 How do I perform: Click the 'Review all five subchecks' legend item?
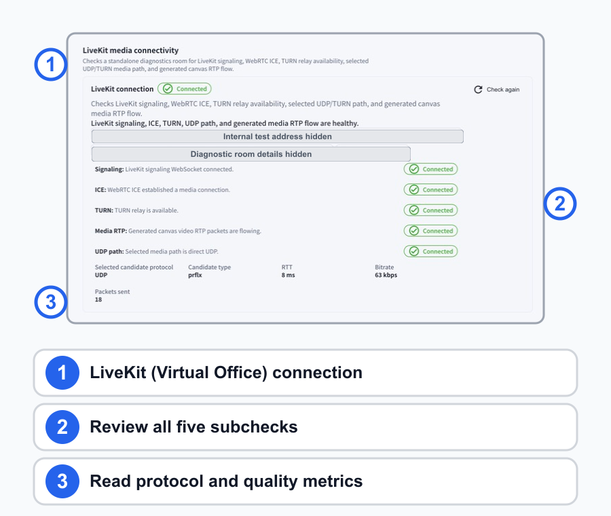tap(305, 427)
